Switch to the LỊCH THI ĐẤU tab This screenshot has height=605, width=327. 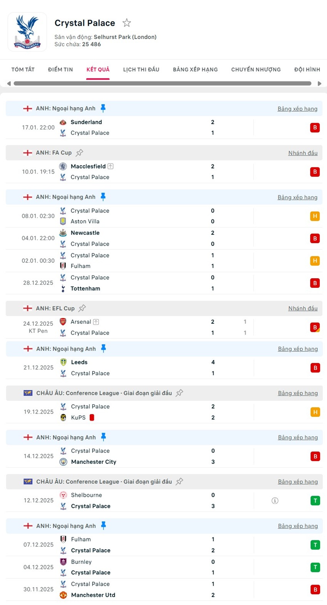point(141,70)
